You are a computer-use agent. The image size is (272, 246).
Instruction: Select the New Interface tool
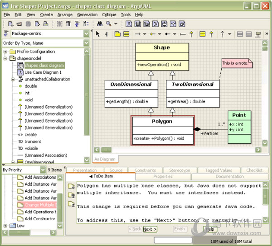pyautogui.click(x=203, y=34)
